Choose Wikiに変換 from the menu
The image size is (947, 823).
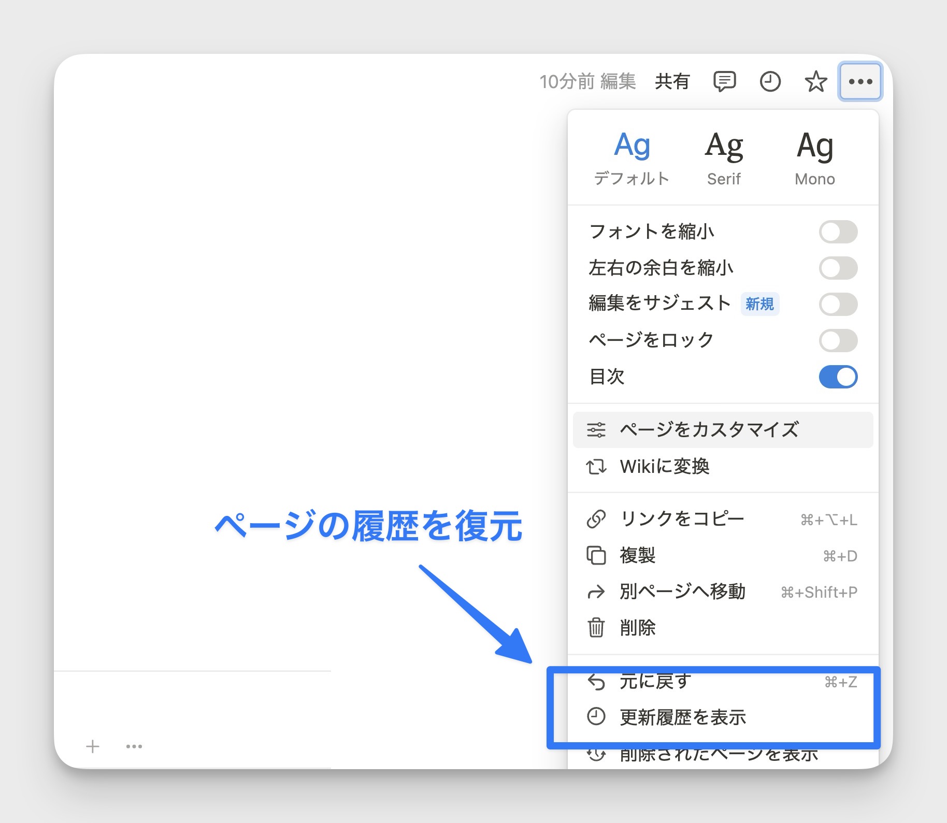tap(723, 467)
